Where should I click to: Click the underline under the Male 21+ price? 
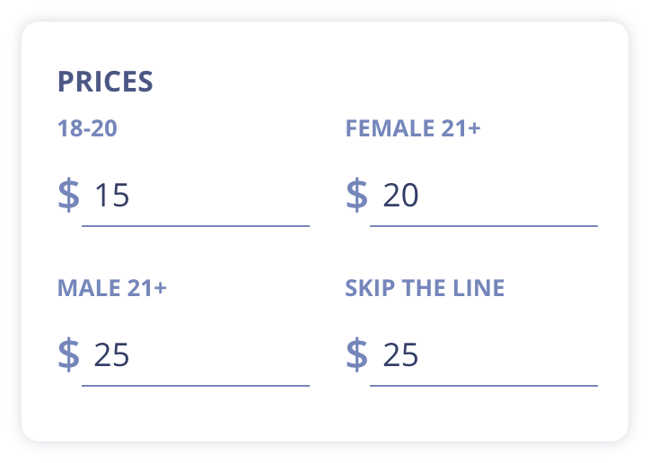click(196, 386)
